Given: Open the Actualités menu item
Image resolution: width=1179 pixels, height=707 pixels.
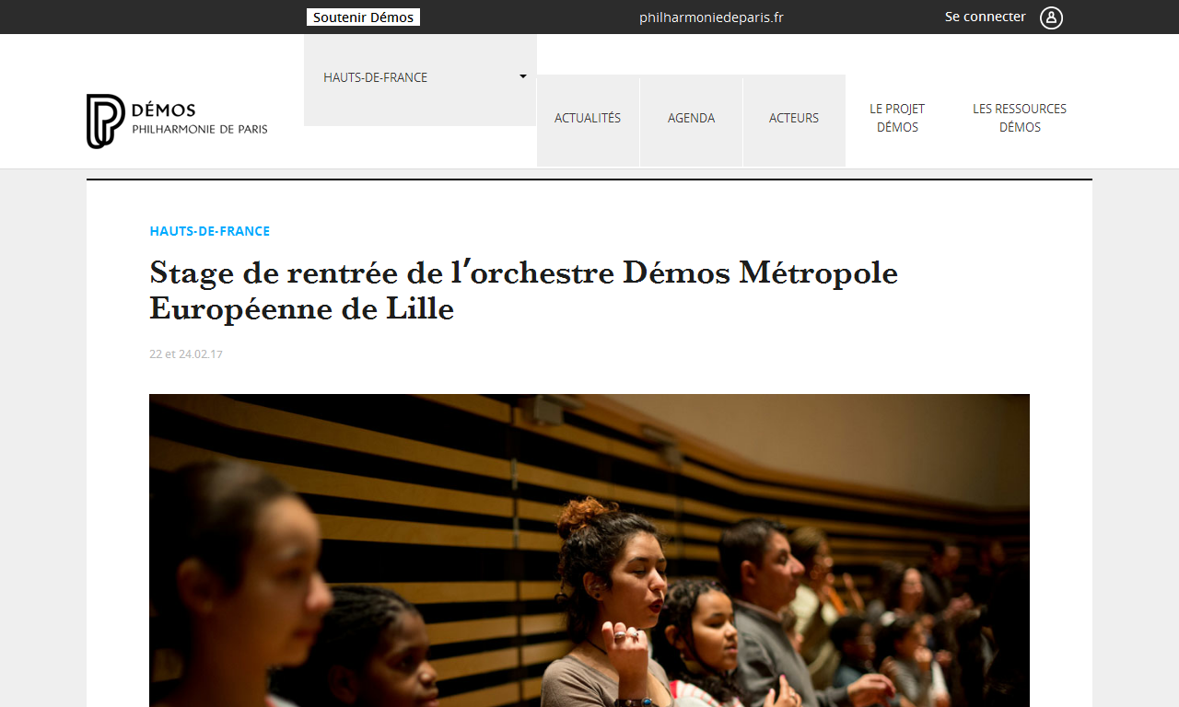Looking at the screenshot, I should (588, 119).
